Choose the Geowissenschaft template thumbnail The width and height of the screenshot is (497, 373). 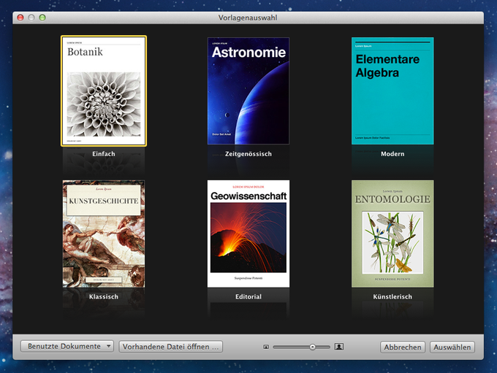248,234
